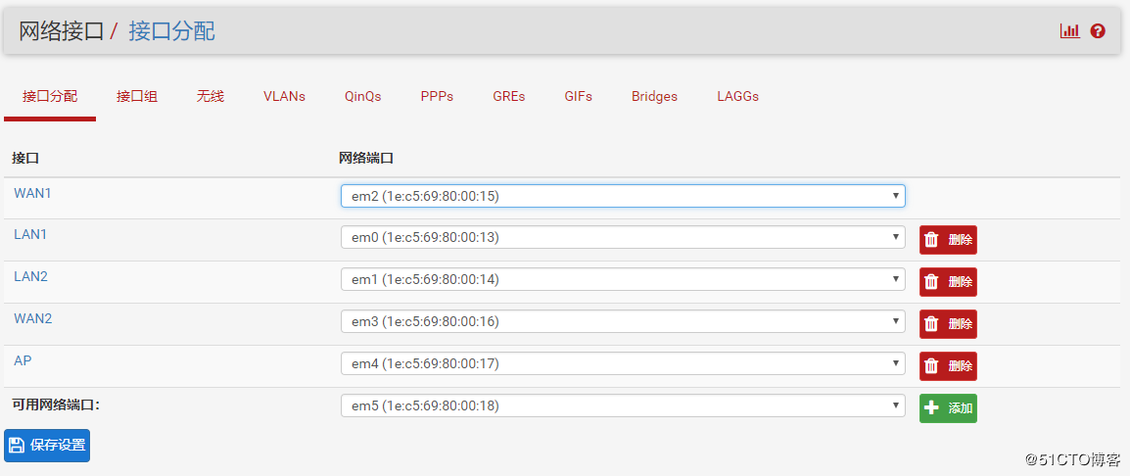Switch to the Bridges tab
Screen dimensions: 1130x476
654,97
